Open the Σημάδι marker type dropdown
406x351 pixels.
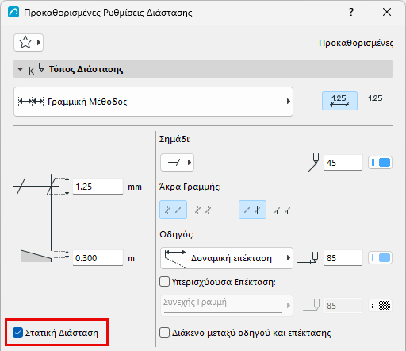177,162
